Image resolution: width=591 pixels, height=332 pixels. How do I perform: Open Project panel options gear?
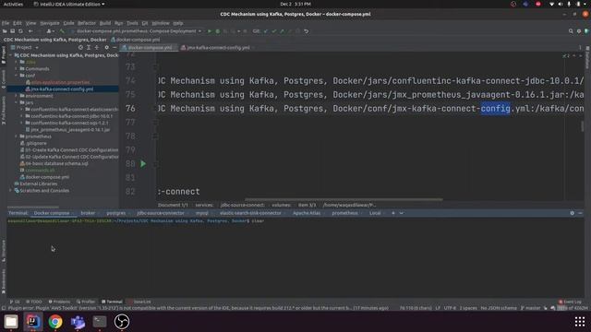[x=107, y=47]
